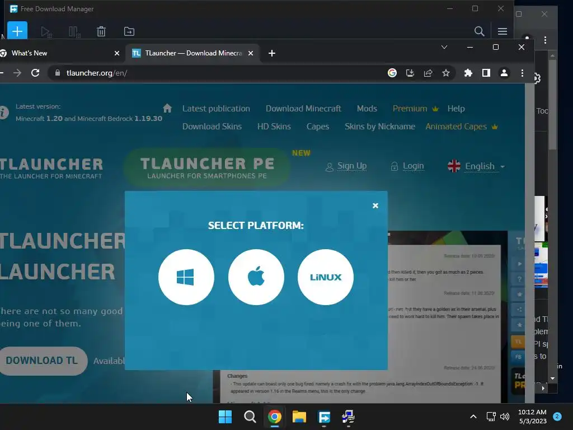Reload the TLauncher page

[x=35, y=73]
